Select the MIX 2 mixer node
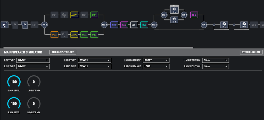This screenshot has width=264, height=120. (x=204, y=25)
